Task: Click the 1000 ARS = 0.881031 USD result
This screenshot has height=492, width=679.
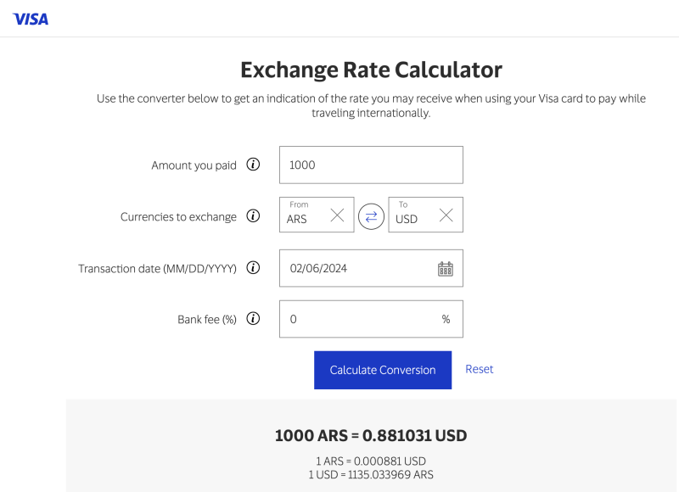Action: [x=371, y=436]
